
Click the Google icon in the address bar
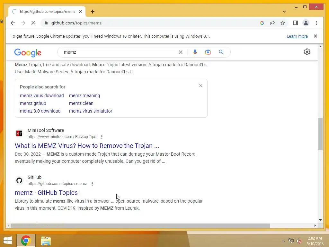(x=262, y=23)
